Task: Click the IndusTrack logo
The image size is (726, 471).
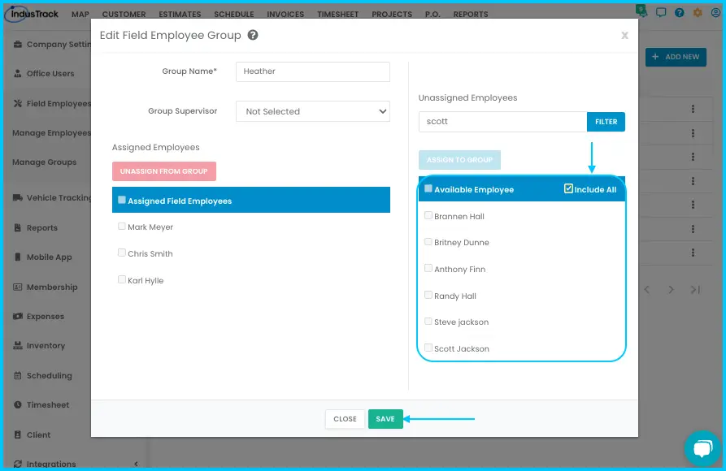Action: click(32, 14)
